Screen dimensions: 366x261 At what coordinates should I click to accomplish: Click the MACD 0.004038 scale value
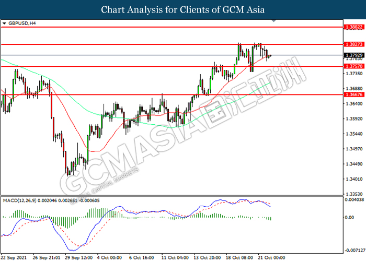[x=354, y=200]
